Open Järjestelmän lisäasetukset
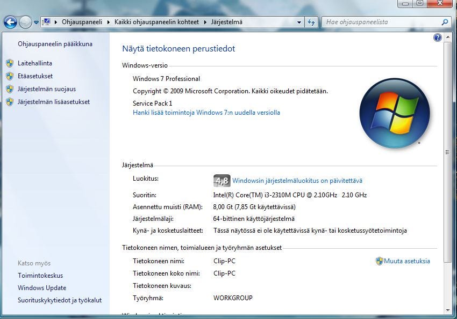 pyautogui.click(x=54, y=102)
